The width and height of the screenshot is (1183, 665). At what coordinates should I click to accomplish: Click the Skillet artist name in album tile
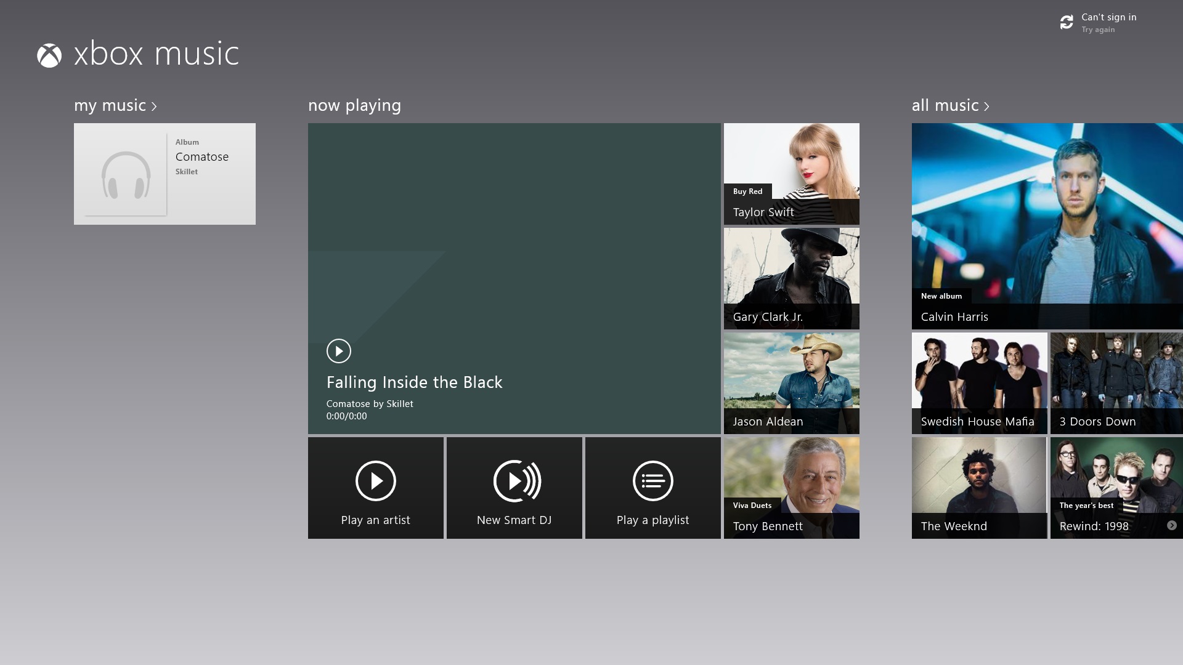pyautogui.click(x=187, y=172)
